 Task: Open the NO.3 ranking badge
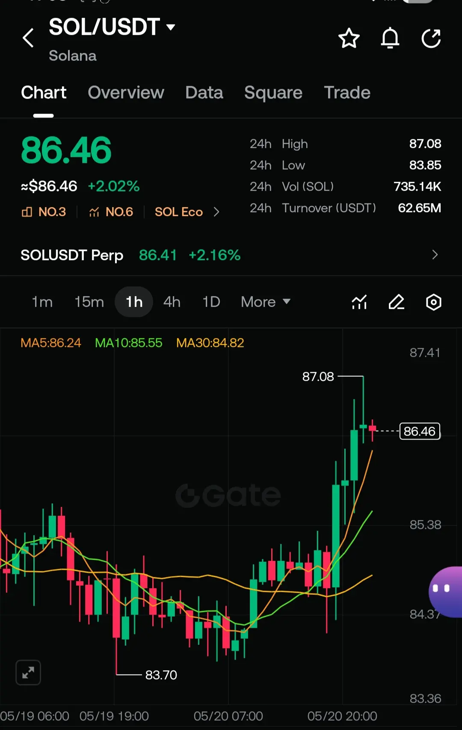(x=44, y=212)
